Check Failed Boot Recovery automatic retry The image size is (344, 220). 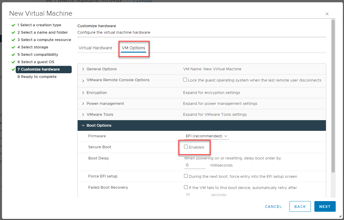pyautogui.click(x=186, y=187)
